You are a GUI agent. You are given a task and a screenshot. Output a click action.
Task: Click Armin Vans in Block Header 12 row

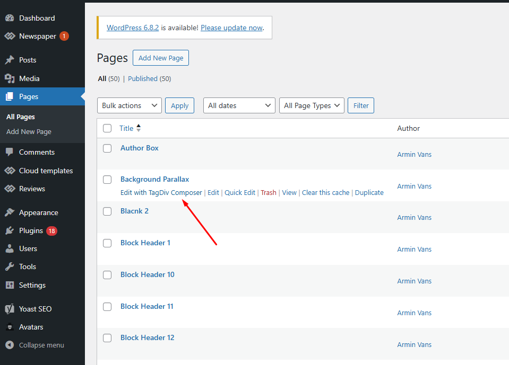(414, 344)
